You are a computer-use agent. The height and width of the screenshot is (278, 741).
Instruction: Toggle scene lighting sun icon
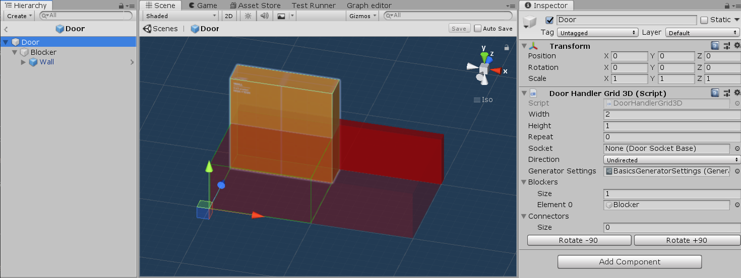pyautogui.click(x=248, y=16)
